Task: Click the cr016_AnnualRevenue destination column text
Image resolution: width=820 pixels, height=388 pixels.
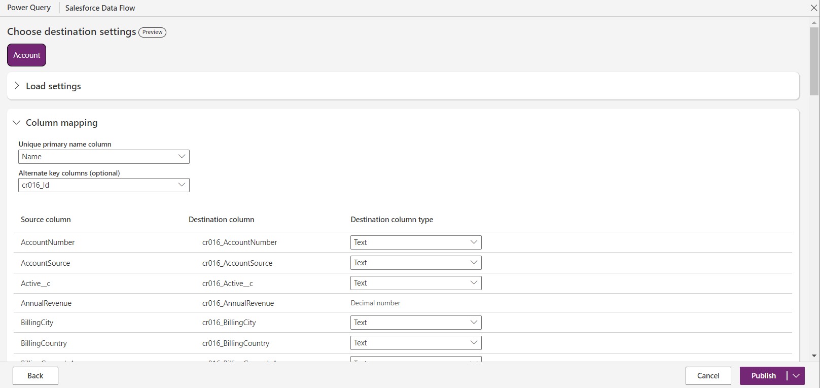Action: tap(238, 303)
